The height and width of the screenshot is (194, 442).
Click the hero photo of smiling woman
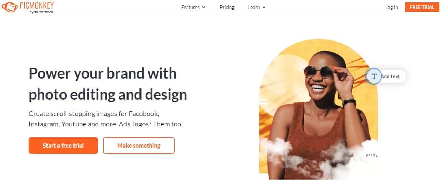point(318,109)
